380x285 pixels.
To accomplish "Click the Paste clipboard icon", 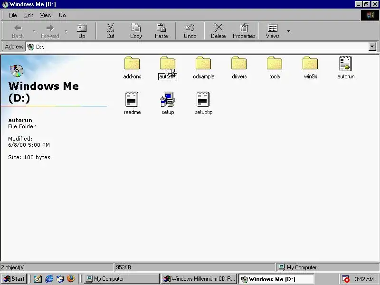I will pyautogui.click(x=161, y=28).
